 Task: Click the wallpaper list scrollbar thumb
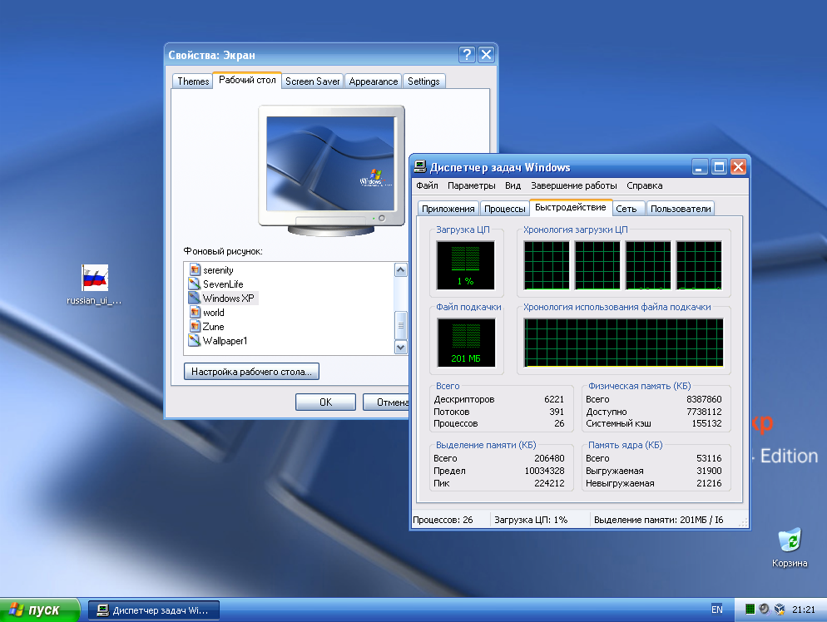click(401, 324)
